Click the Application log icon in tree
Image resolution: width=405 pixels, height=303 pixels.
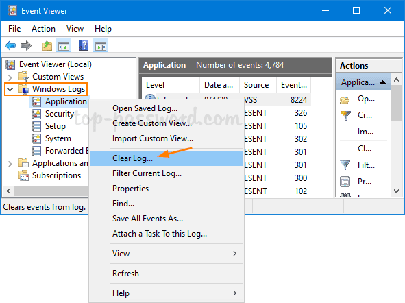click(36, 101)
